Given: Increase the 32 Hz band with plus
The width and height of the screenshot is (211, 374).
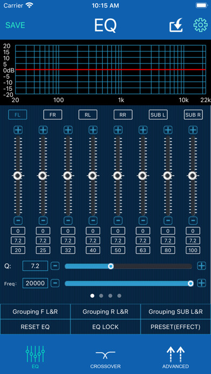Looking at the screenshot, I should pyautogui.click(x=68, y=130).
